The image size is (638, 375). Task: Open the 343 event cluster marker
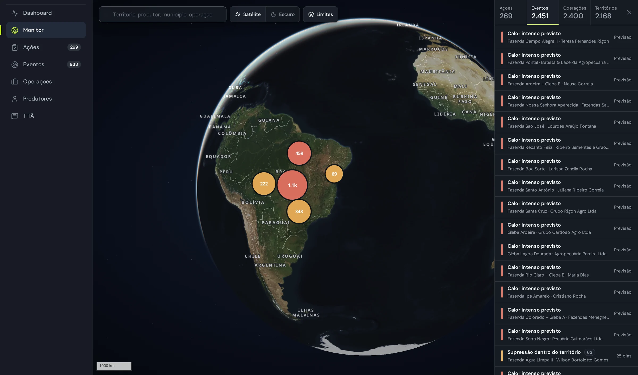click(x=299, y=211)
